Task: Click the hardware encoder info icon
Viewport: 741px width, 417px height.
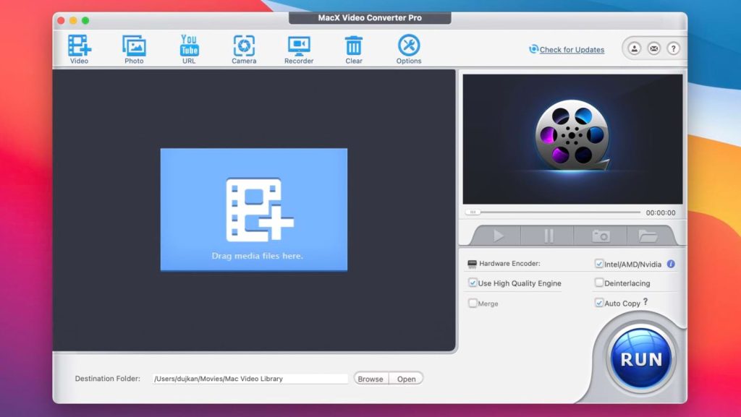Action: (671, 264)
